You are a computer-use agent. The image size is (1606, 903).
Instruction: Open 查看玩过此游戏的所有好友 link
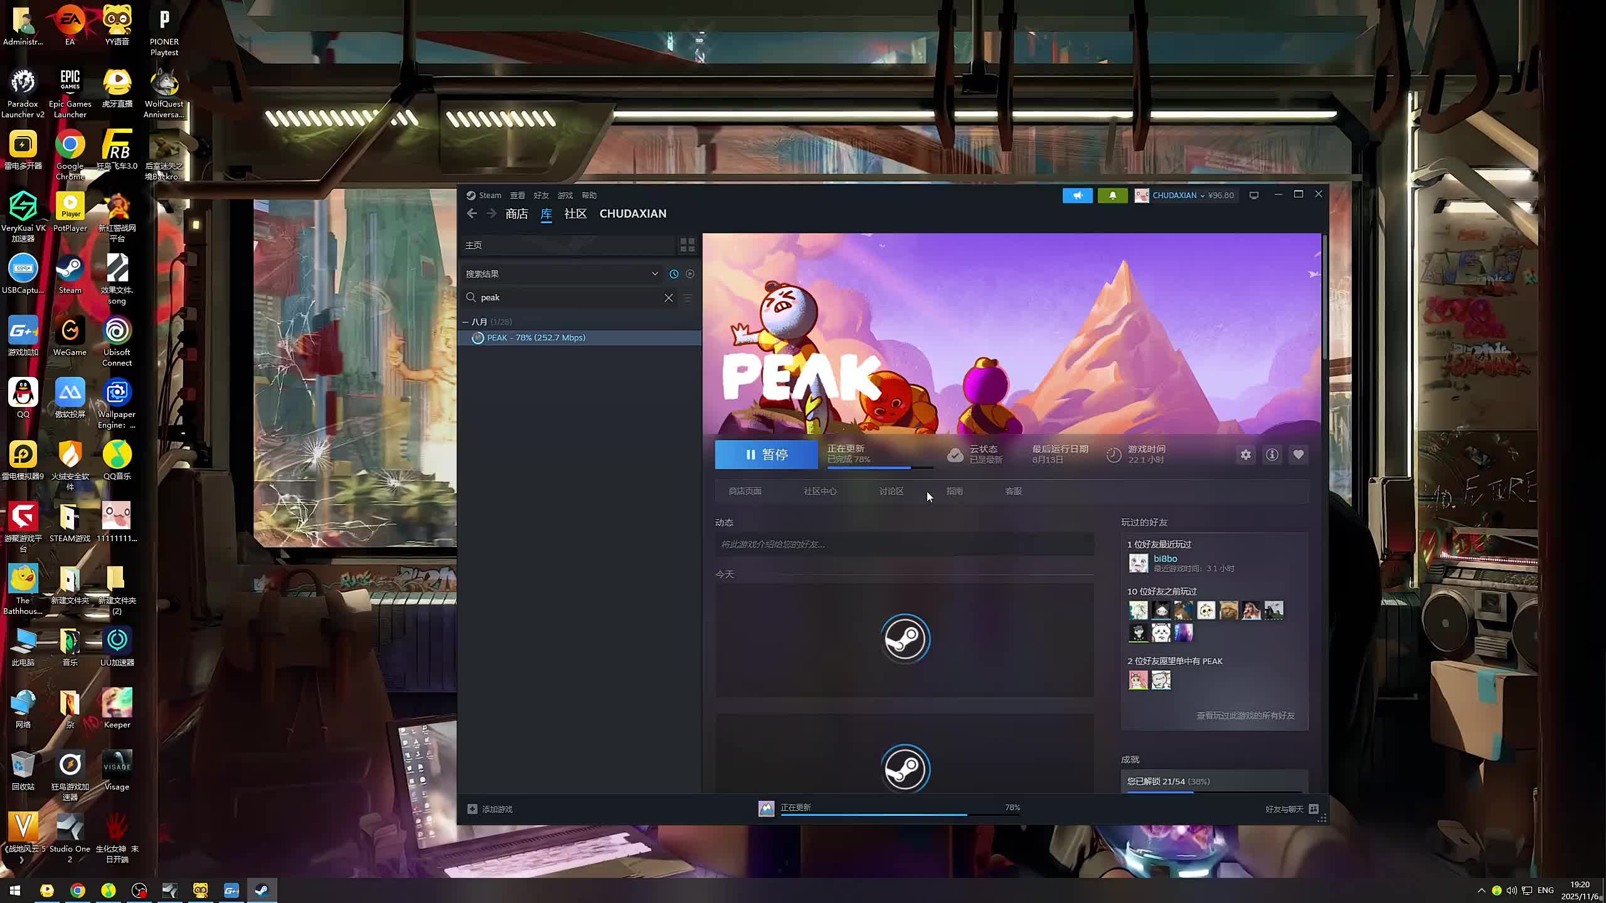(x=1245, y=716)
